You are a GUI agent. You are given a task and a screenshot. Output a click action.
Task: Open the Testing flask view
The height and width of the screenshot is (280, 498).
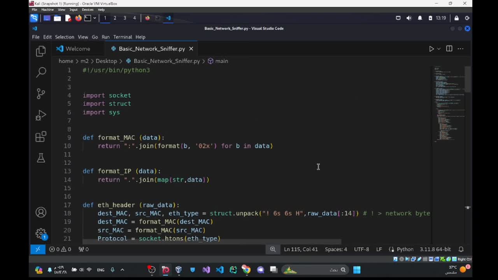(41, 158)
